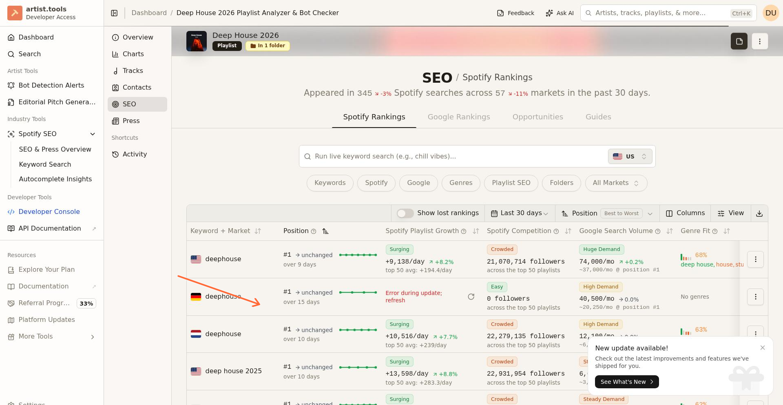This screenshot has height=405, width=783.
Task: Select the Spotify filter chip
Action: pyautogui.click(x=376, y=183)
